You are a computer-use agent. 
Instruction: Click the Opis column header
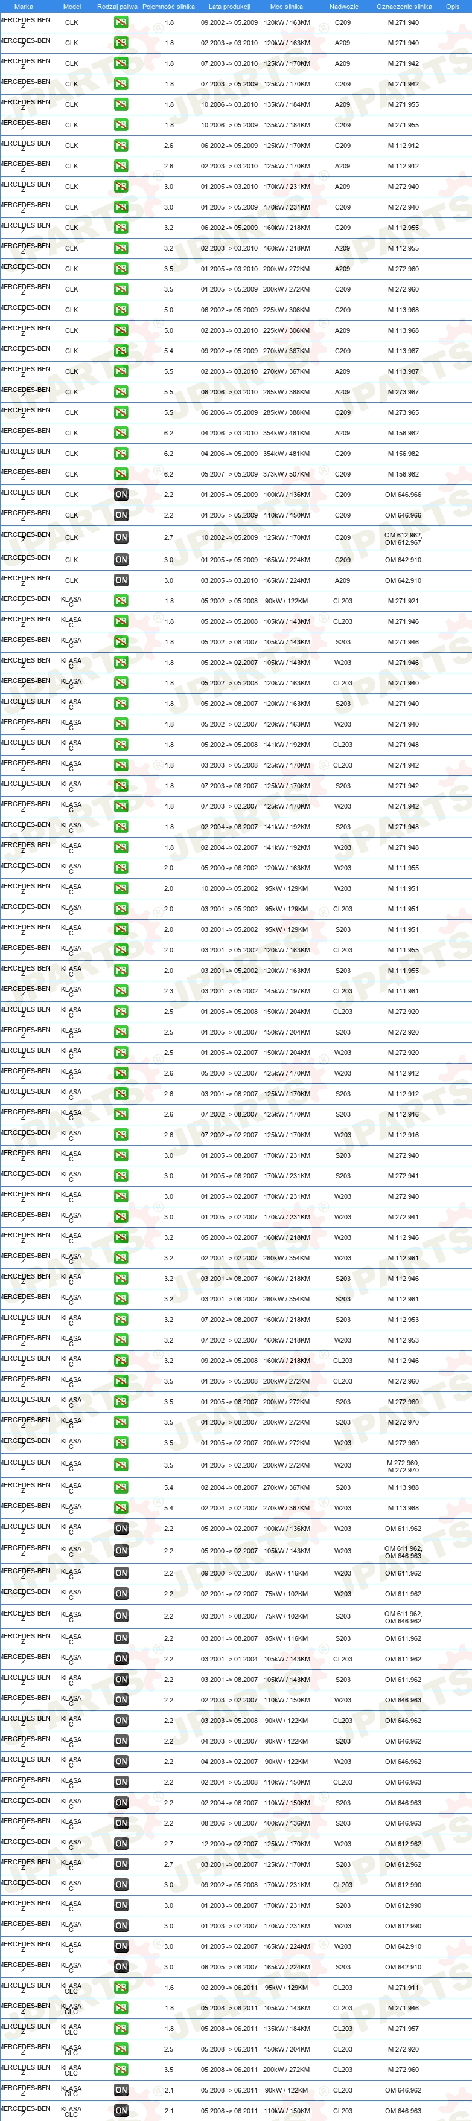point(453,7)
